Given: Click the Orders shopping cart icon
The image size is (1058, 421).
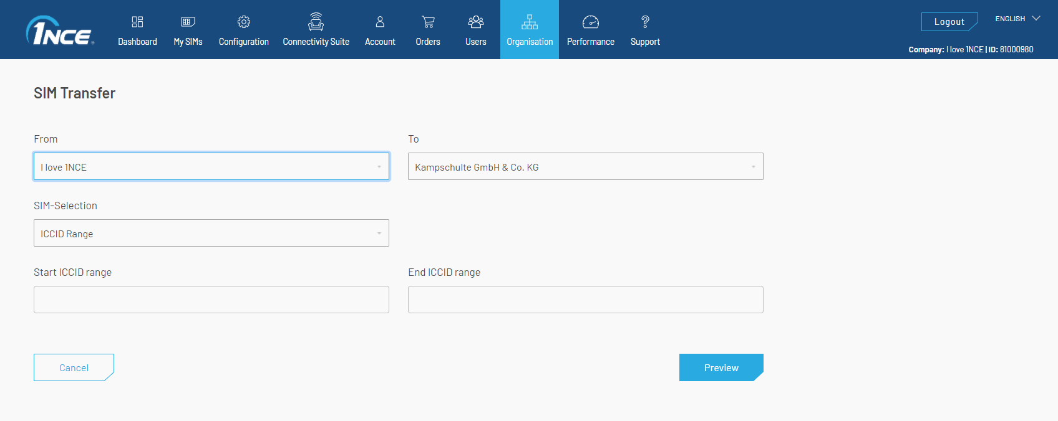Looking at the screenshot, I should point(428,22).
